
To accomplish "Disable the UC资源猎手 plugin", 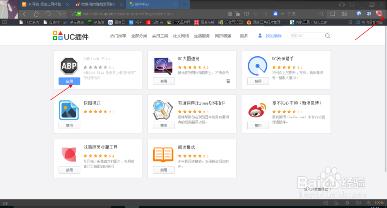I will click(x=258, y=81).
